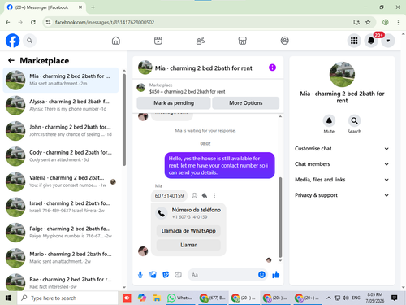Mute the conversation with the bell icon

click(x=329, y=121)
